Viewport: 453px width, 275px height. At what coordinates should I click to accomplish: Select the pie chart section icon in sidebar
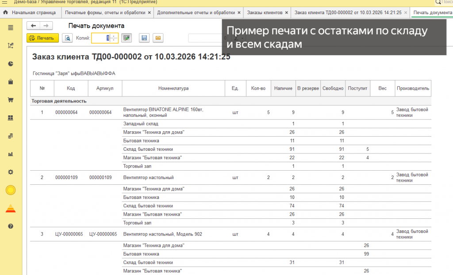(11, 64)
